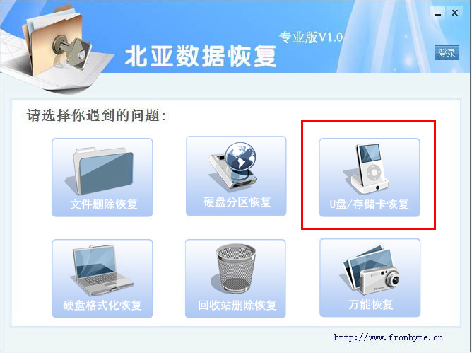
Task: Click the folder icon for file deletion recovery
Action: coord(101,170)
